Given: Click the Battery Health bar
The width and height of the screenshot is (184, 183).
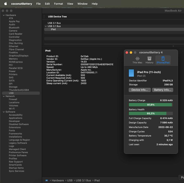Looking at the screenshot, I should pos(151,113).
